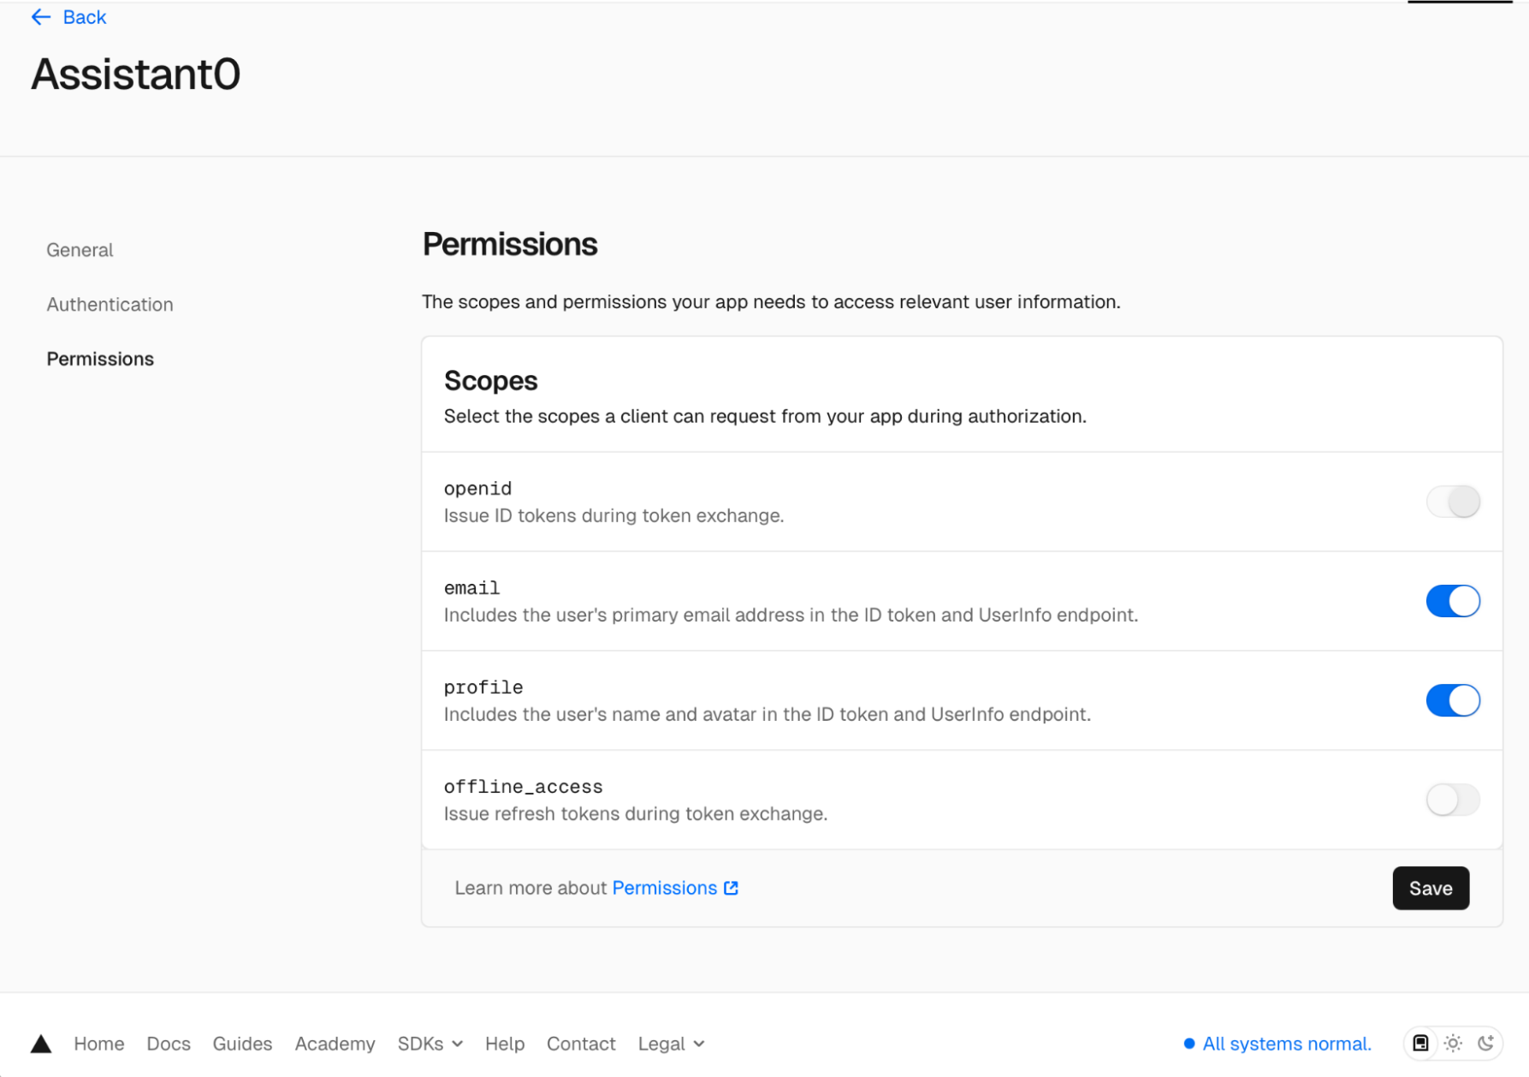Enable the offline_access scope toggle
Image resolution: width=1529 pixels, height=1077 pixels.
coord(1452,800)
